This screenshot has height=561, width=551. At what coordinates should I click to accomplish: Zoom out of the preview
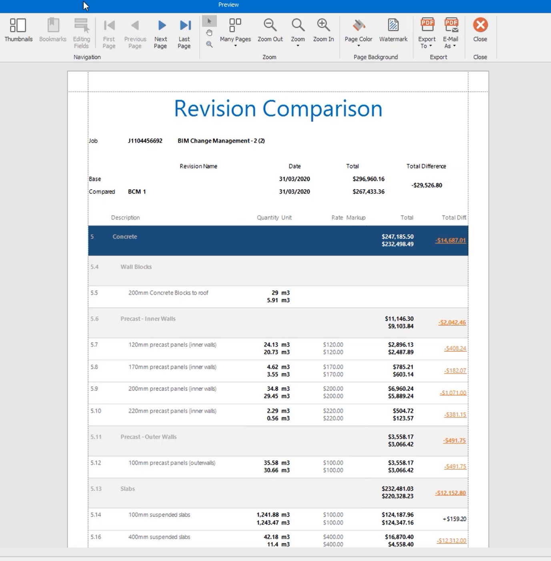(x=270, y=30)
